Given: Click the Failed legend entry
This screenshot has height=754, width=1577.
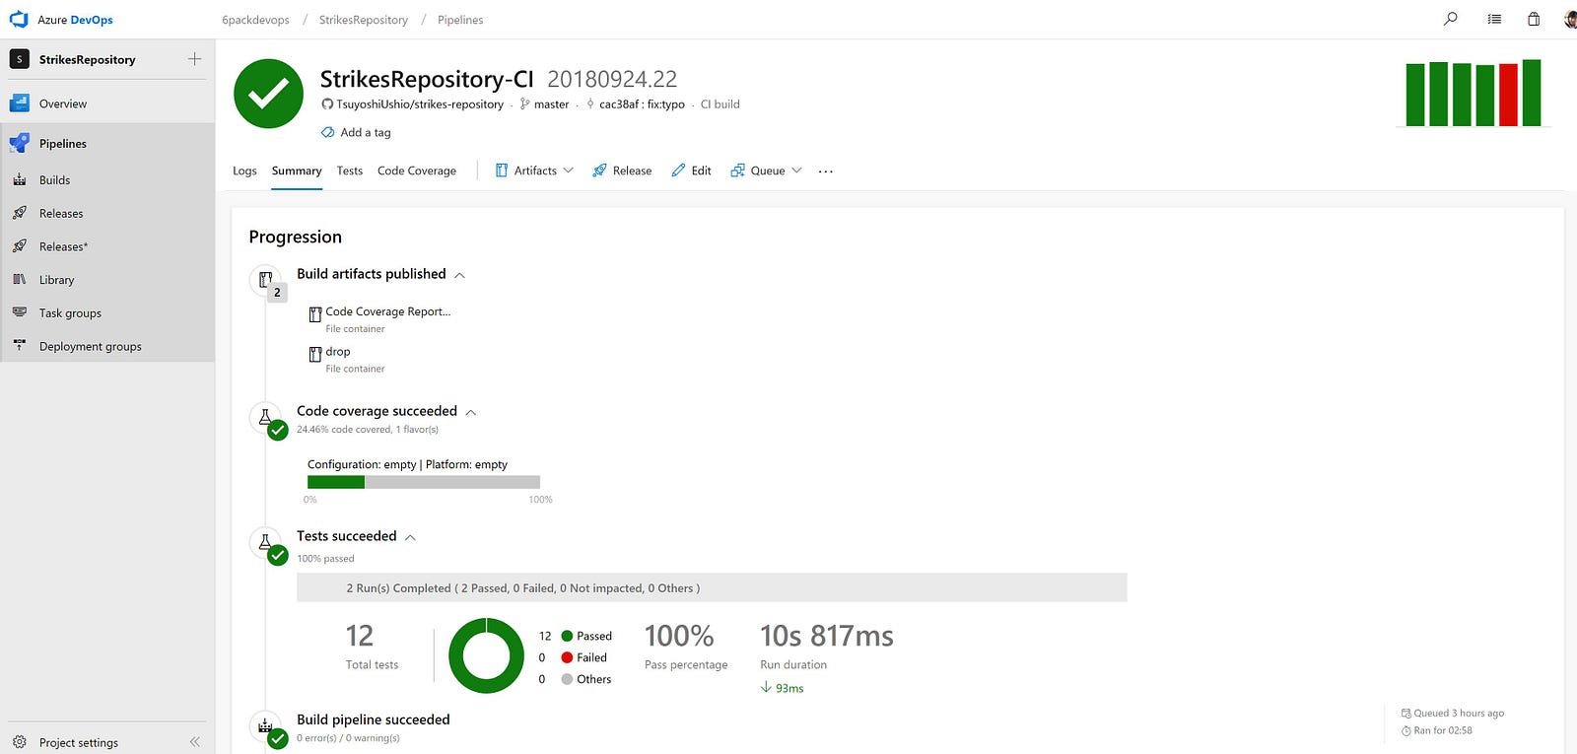Looking at the screenshot, I should 583,657.
